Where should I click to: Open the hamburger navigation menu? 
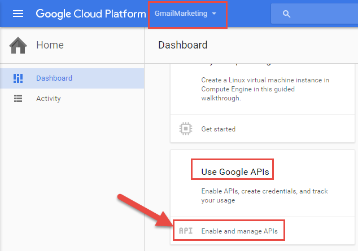[x=18, y=14]
